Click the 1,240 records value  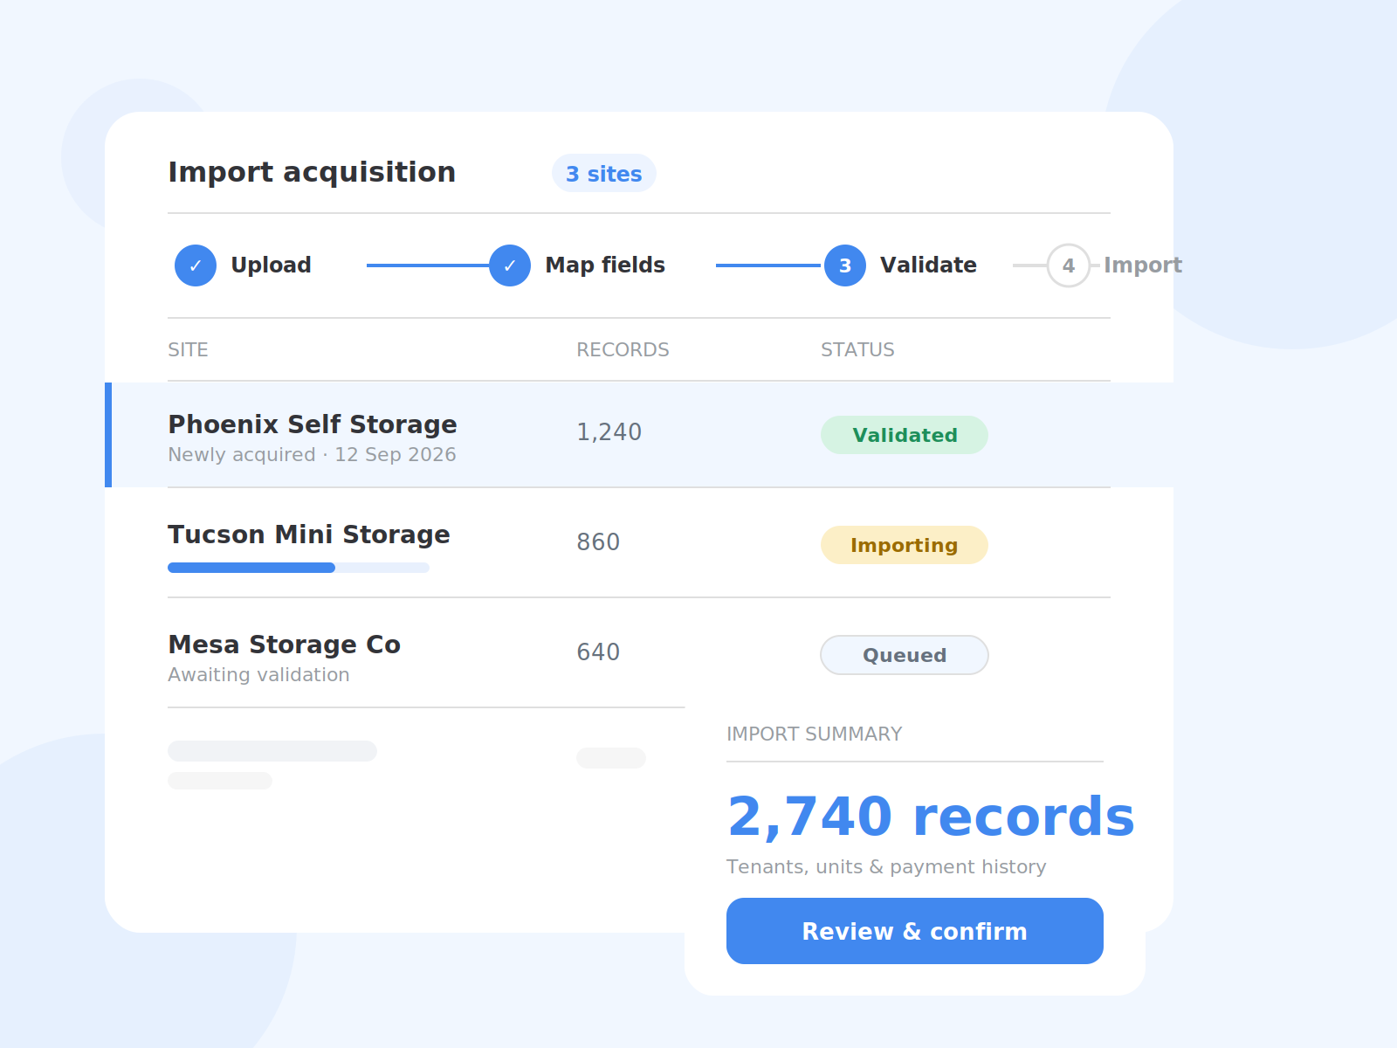(x=609, y=432)
